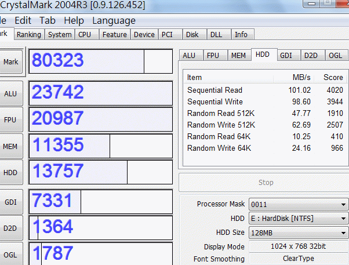349x265 pixels.
Task: Expand the Processor Mask dropdown
Action: [299, 204]
